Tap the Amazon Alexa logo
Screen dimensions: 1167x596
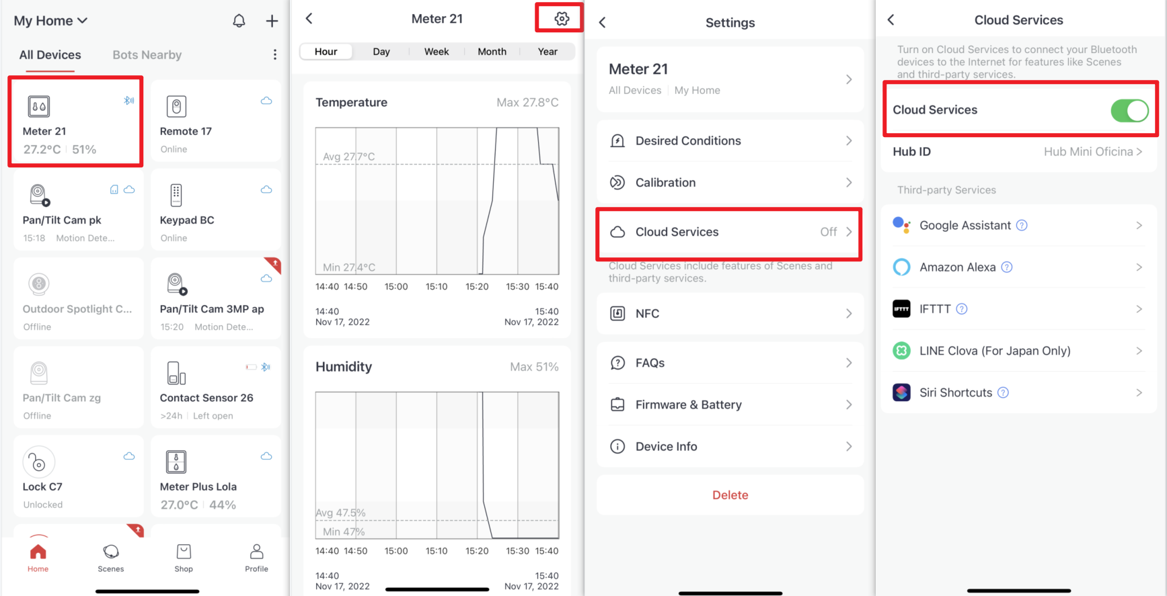901,267
